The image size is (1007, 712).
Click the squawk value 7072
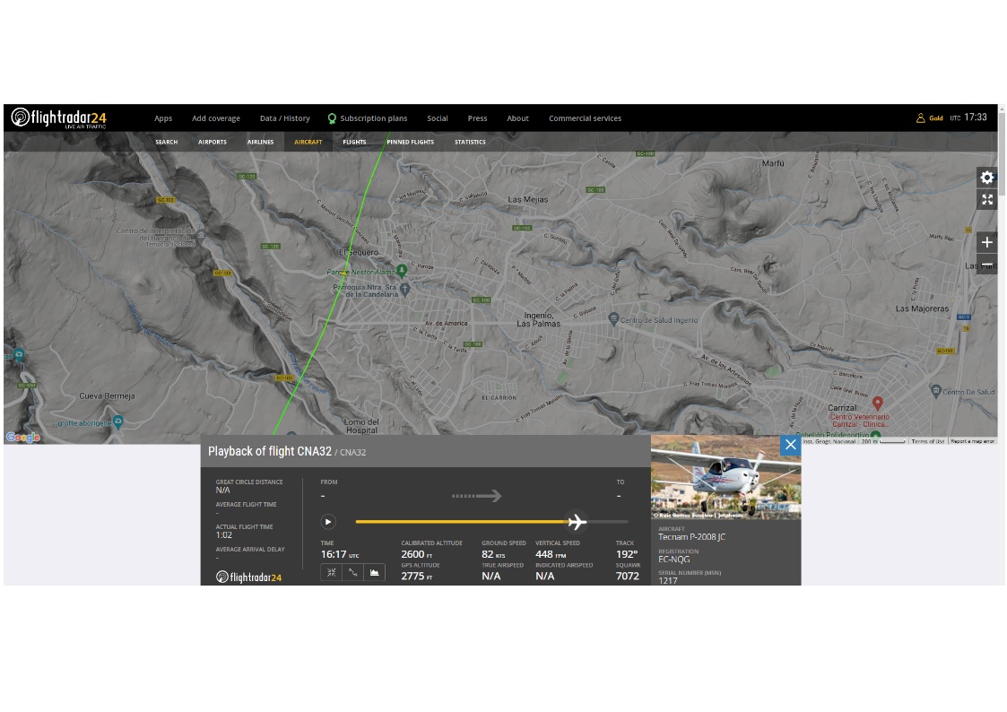(628, 576)
